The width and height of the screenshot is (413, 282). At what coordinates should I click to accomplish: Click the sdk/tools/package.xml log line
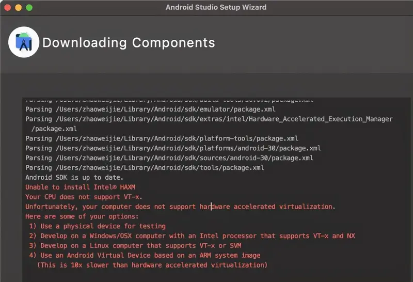[145, 168]
